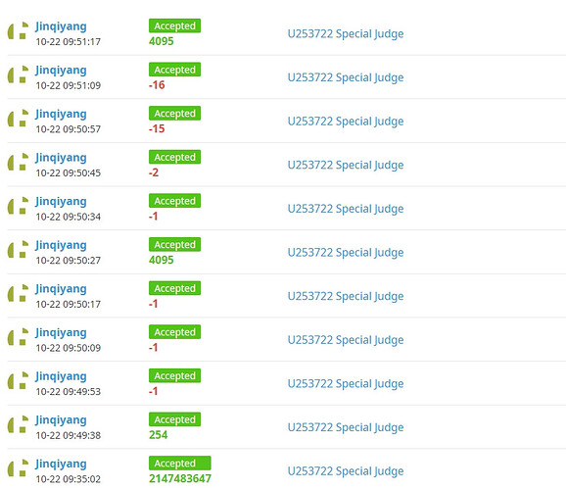This screenshot has height=490, width=566.
Task: Click the Jinqiyang name on the 09:50:17 row
Action: point(61,289)
